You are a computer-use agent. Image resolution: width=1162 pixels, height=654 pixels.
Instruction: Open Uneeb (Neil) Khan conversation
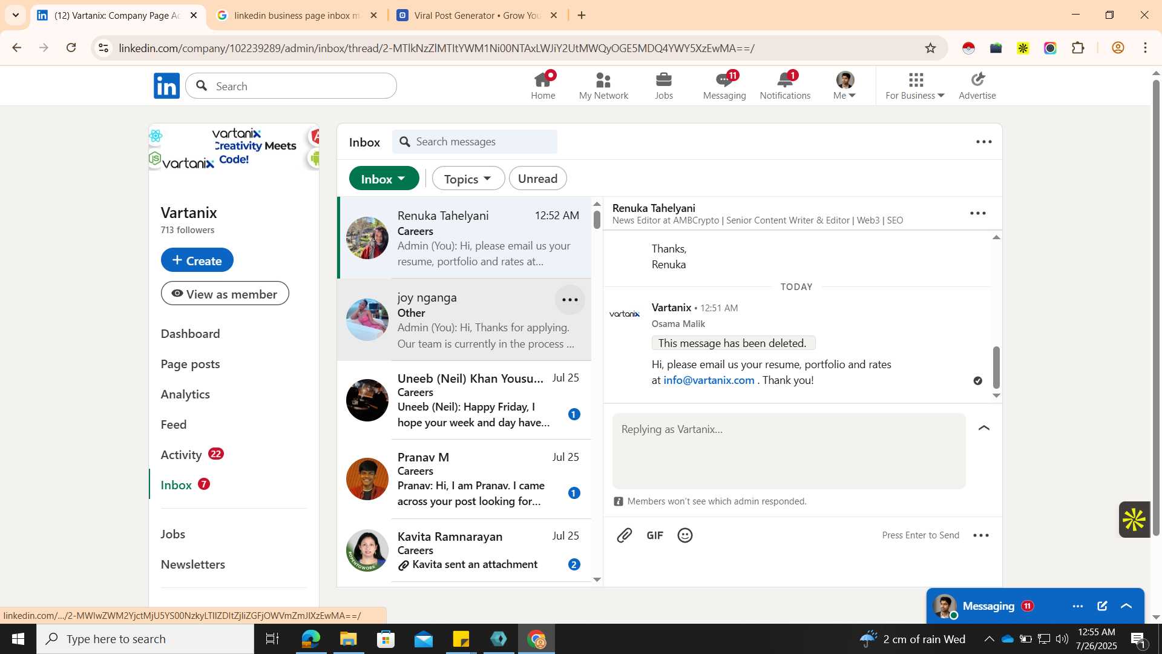click(465, 400)
